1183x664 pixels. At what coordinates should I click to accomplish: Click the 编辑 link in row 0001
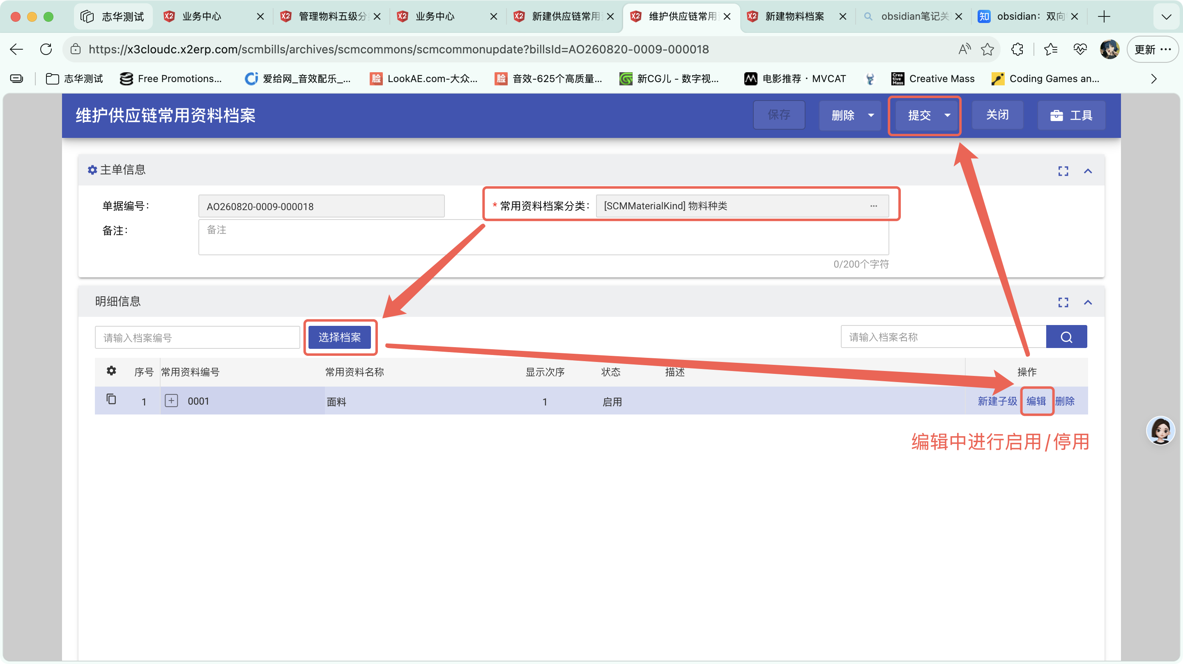point(1036,401)
